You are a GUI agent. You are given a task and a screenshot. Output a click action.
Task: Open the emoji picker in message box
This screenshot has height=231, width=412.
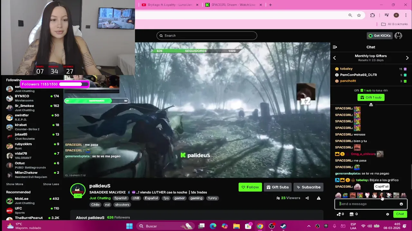coord(401,204)
